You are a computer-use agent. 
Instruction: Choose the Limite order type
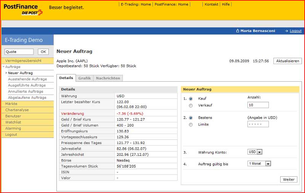point(191,125)
